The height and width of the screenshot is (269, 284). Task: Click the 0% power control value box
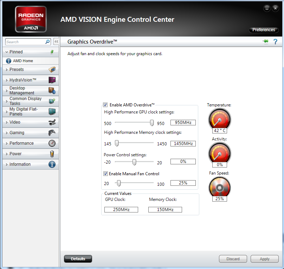(183, 162)
